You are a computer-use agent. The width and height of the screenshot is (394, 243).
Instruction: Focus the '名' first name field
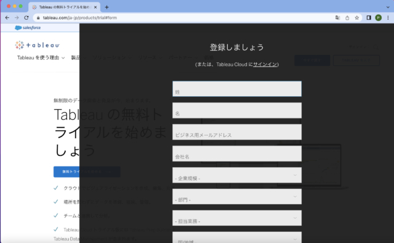pos(237,110)
